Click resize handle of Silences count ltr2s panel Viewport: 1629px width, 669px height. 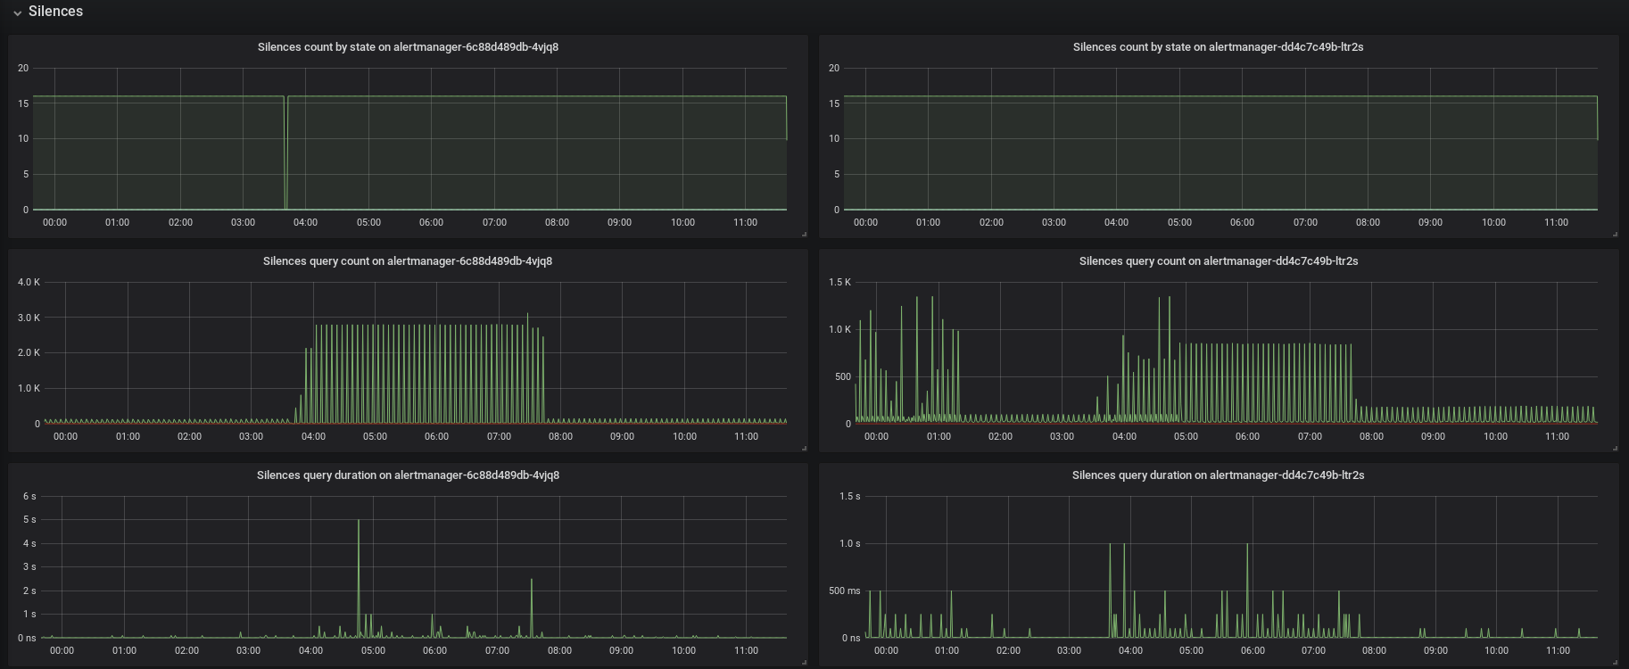(x=1615, y=234)
